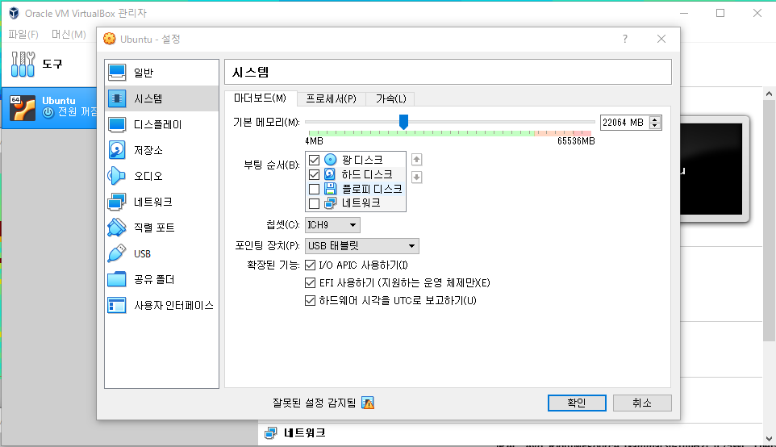Click the green zone of memory scale
Image resolution: width=776 pixels, height=447 pixels.
coord(420,132)
